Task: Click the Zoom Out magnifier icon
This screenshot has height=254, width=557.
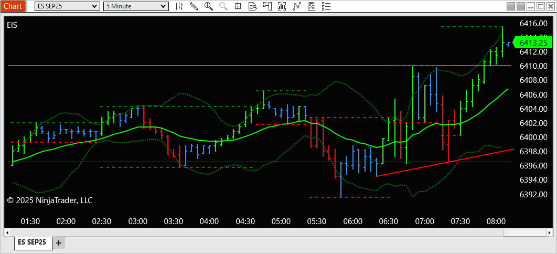Action: click(223, 6)
